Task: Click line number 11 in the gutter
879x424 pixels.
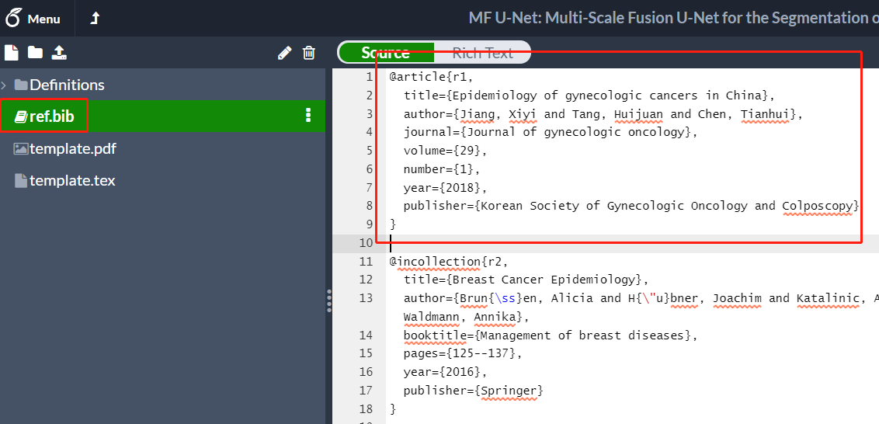Action: click(x=366, y=261)
